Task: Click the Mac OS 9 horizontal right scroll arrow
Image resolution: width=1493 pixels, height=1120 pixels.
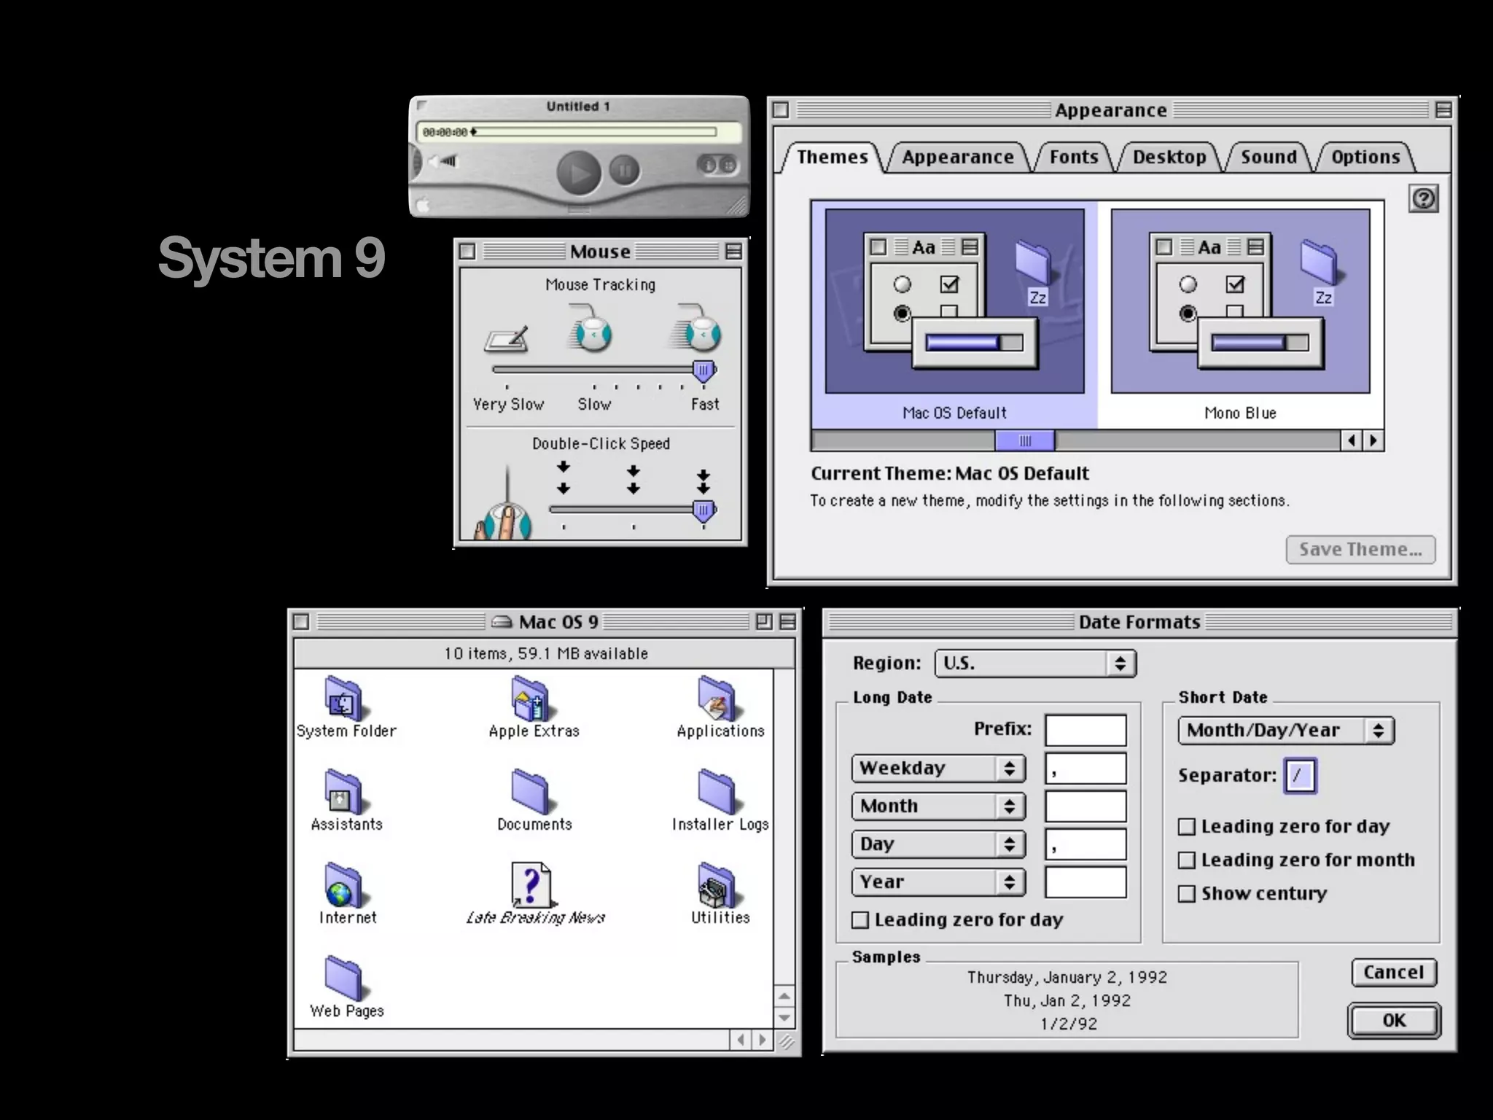Action: point(763,1040)
